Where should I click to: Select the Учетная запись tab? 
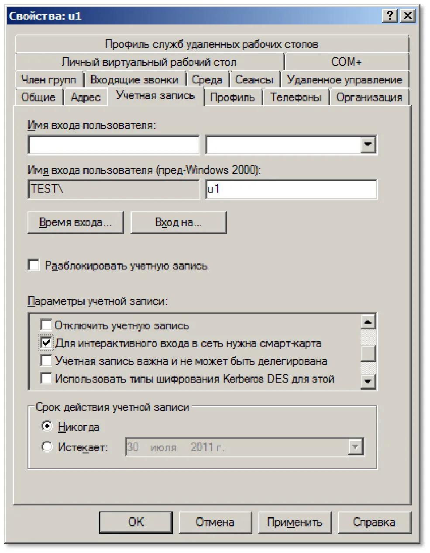pos(155,96)
